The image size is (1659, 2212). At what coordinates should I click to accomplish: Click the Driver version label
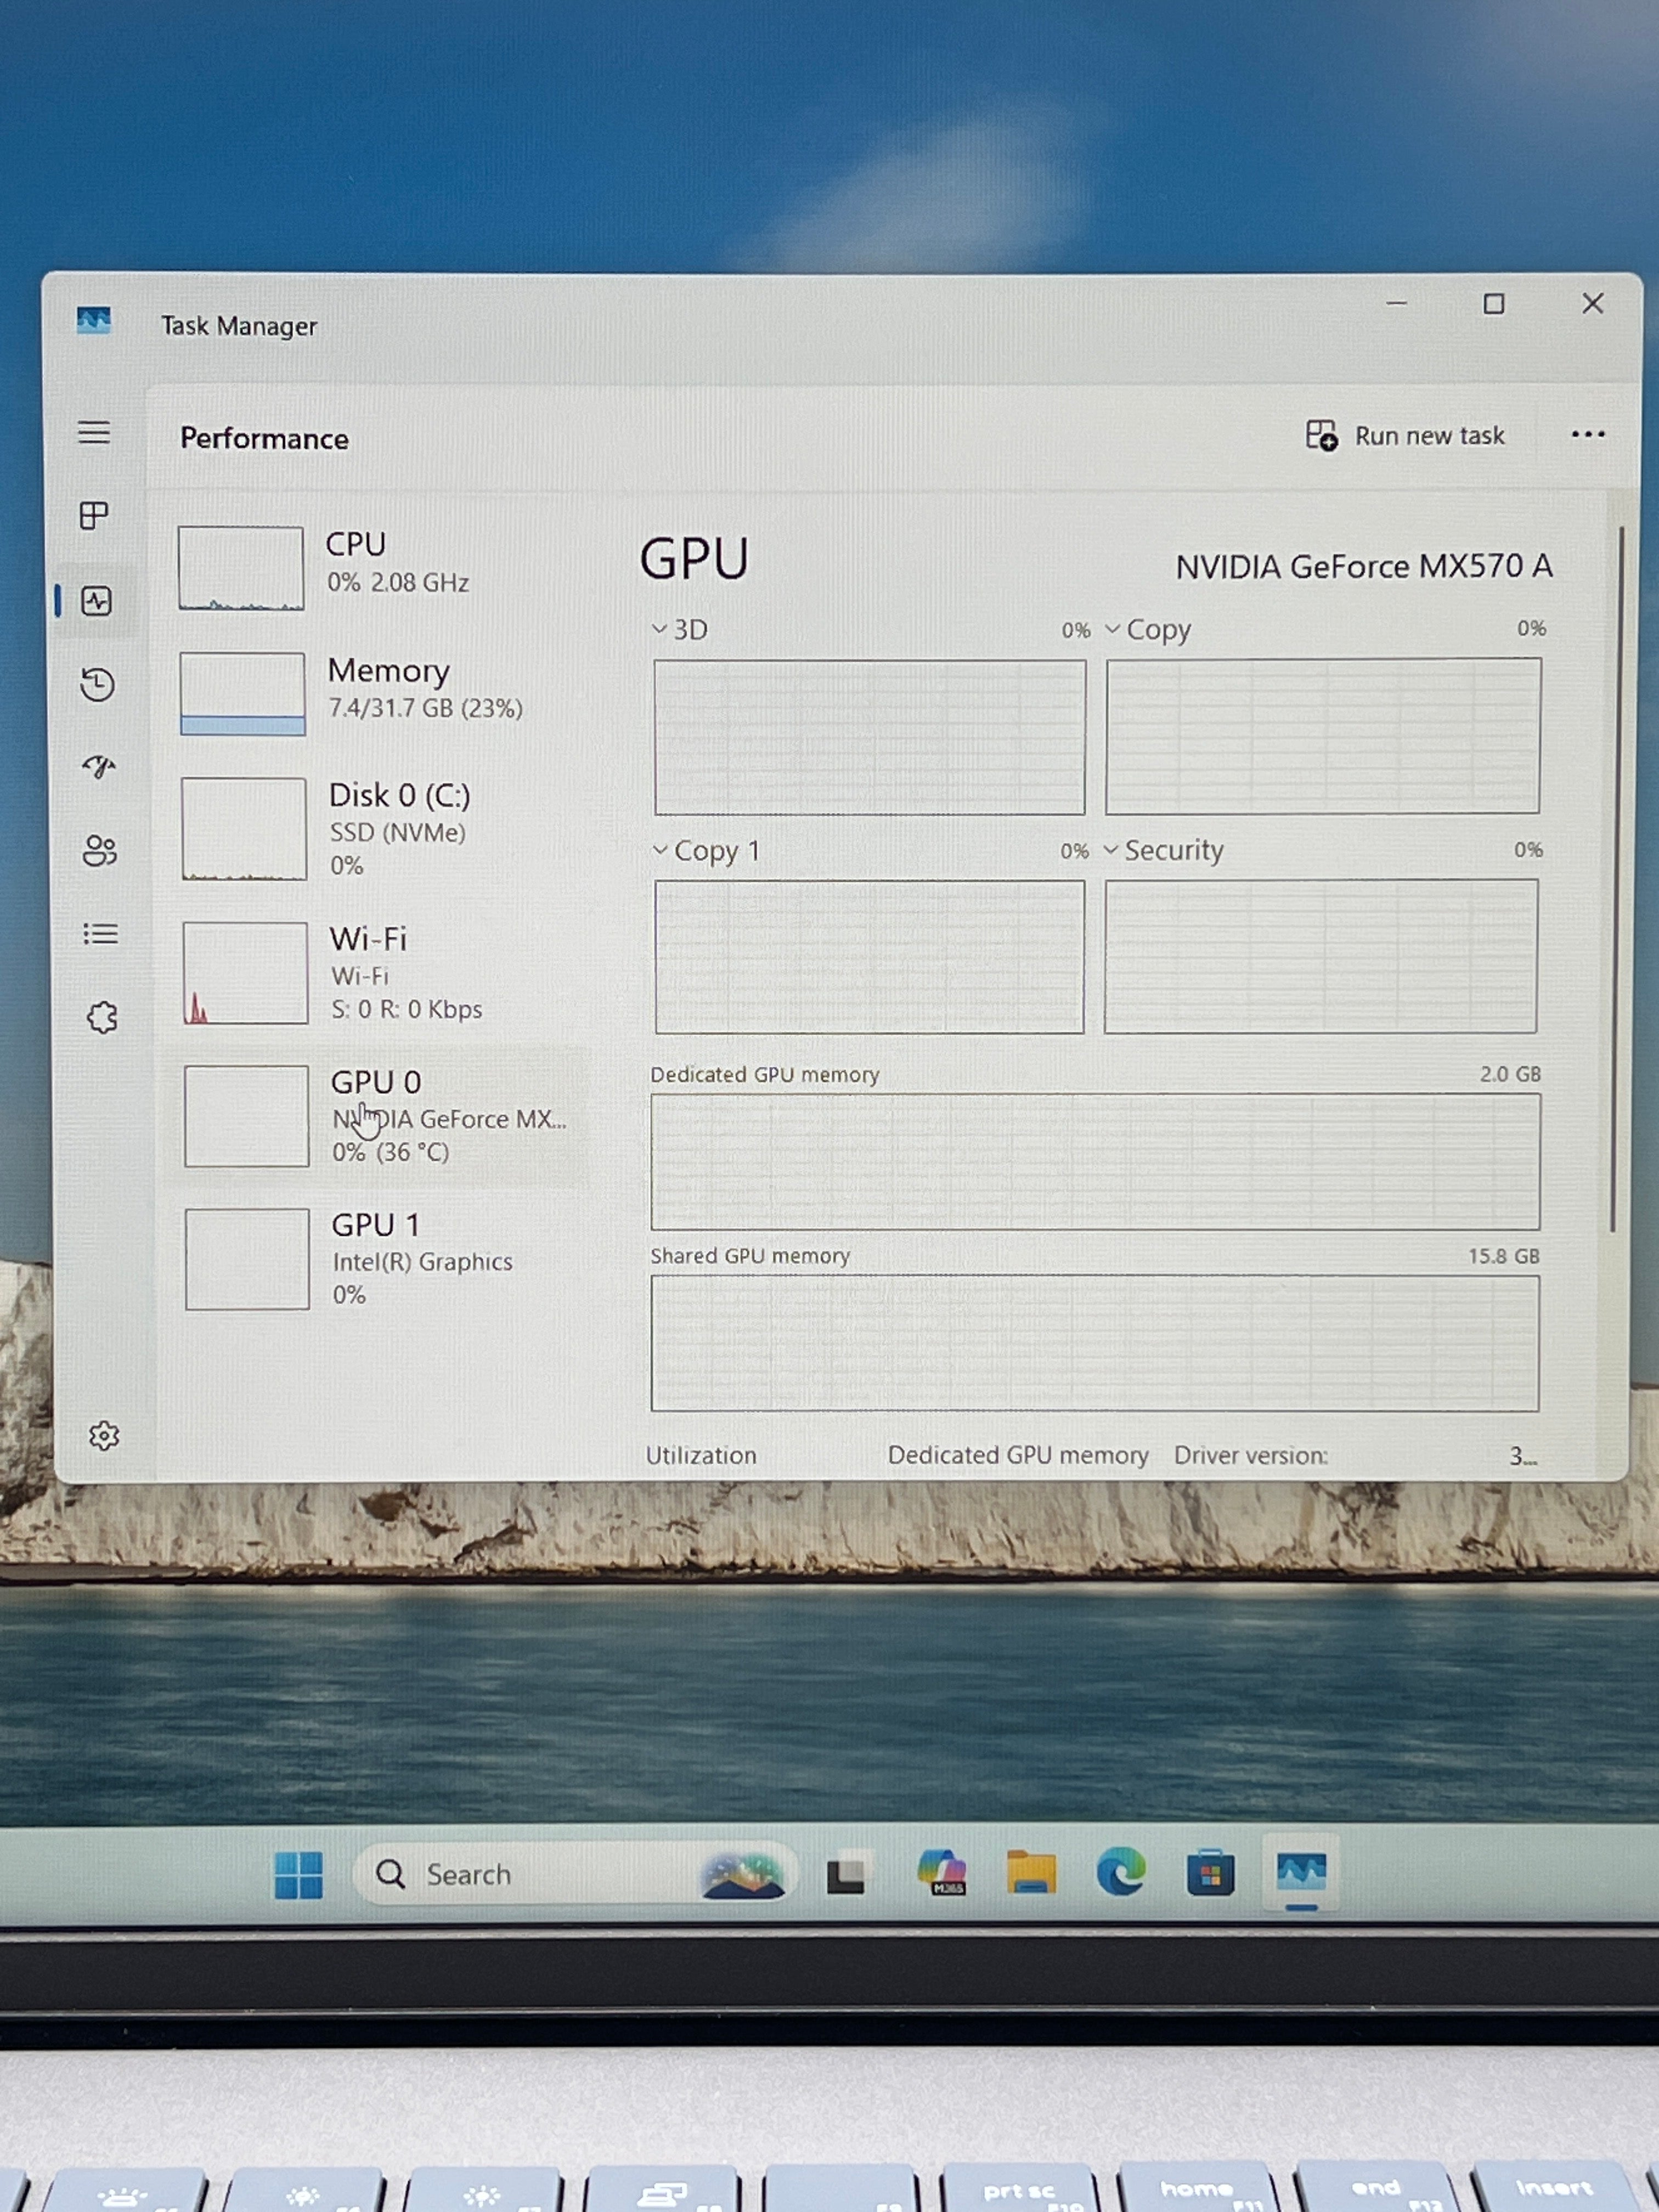(x=1251, y=1455)
